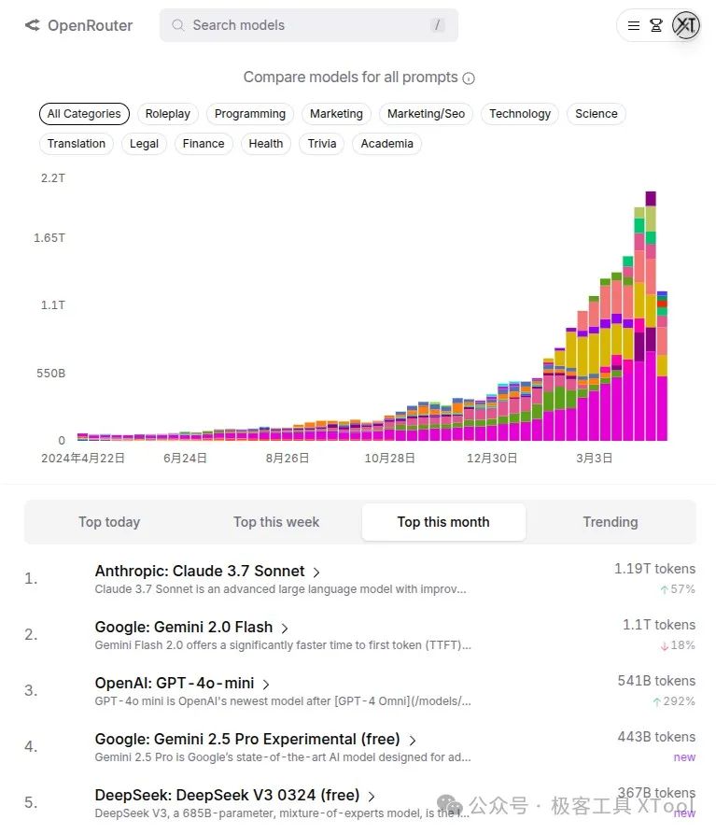Open DeepSeek V3 0324 (free) model link
This screenshot has height=834, width=716.
[x=227, y=796]
